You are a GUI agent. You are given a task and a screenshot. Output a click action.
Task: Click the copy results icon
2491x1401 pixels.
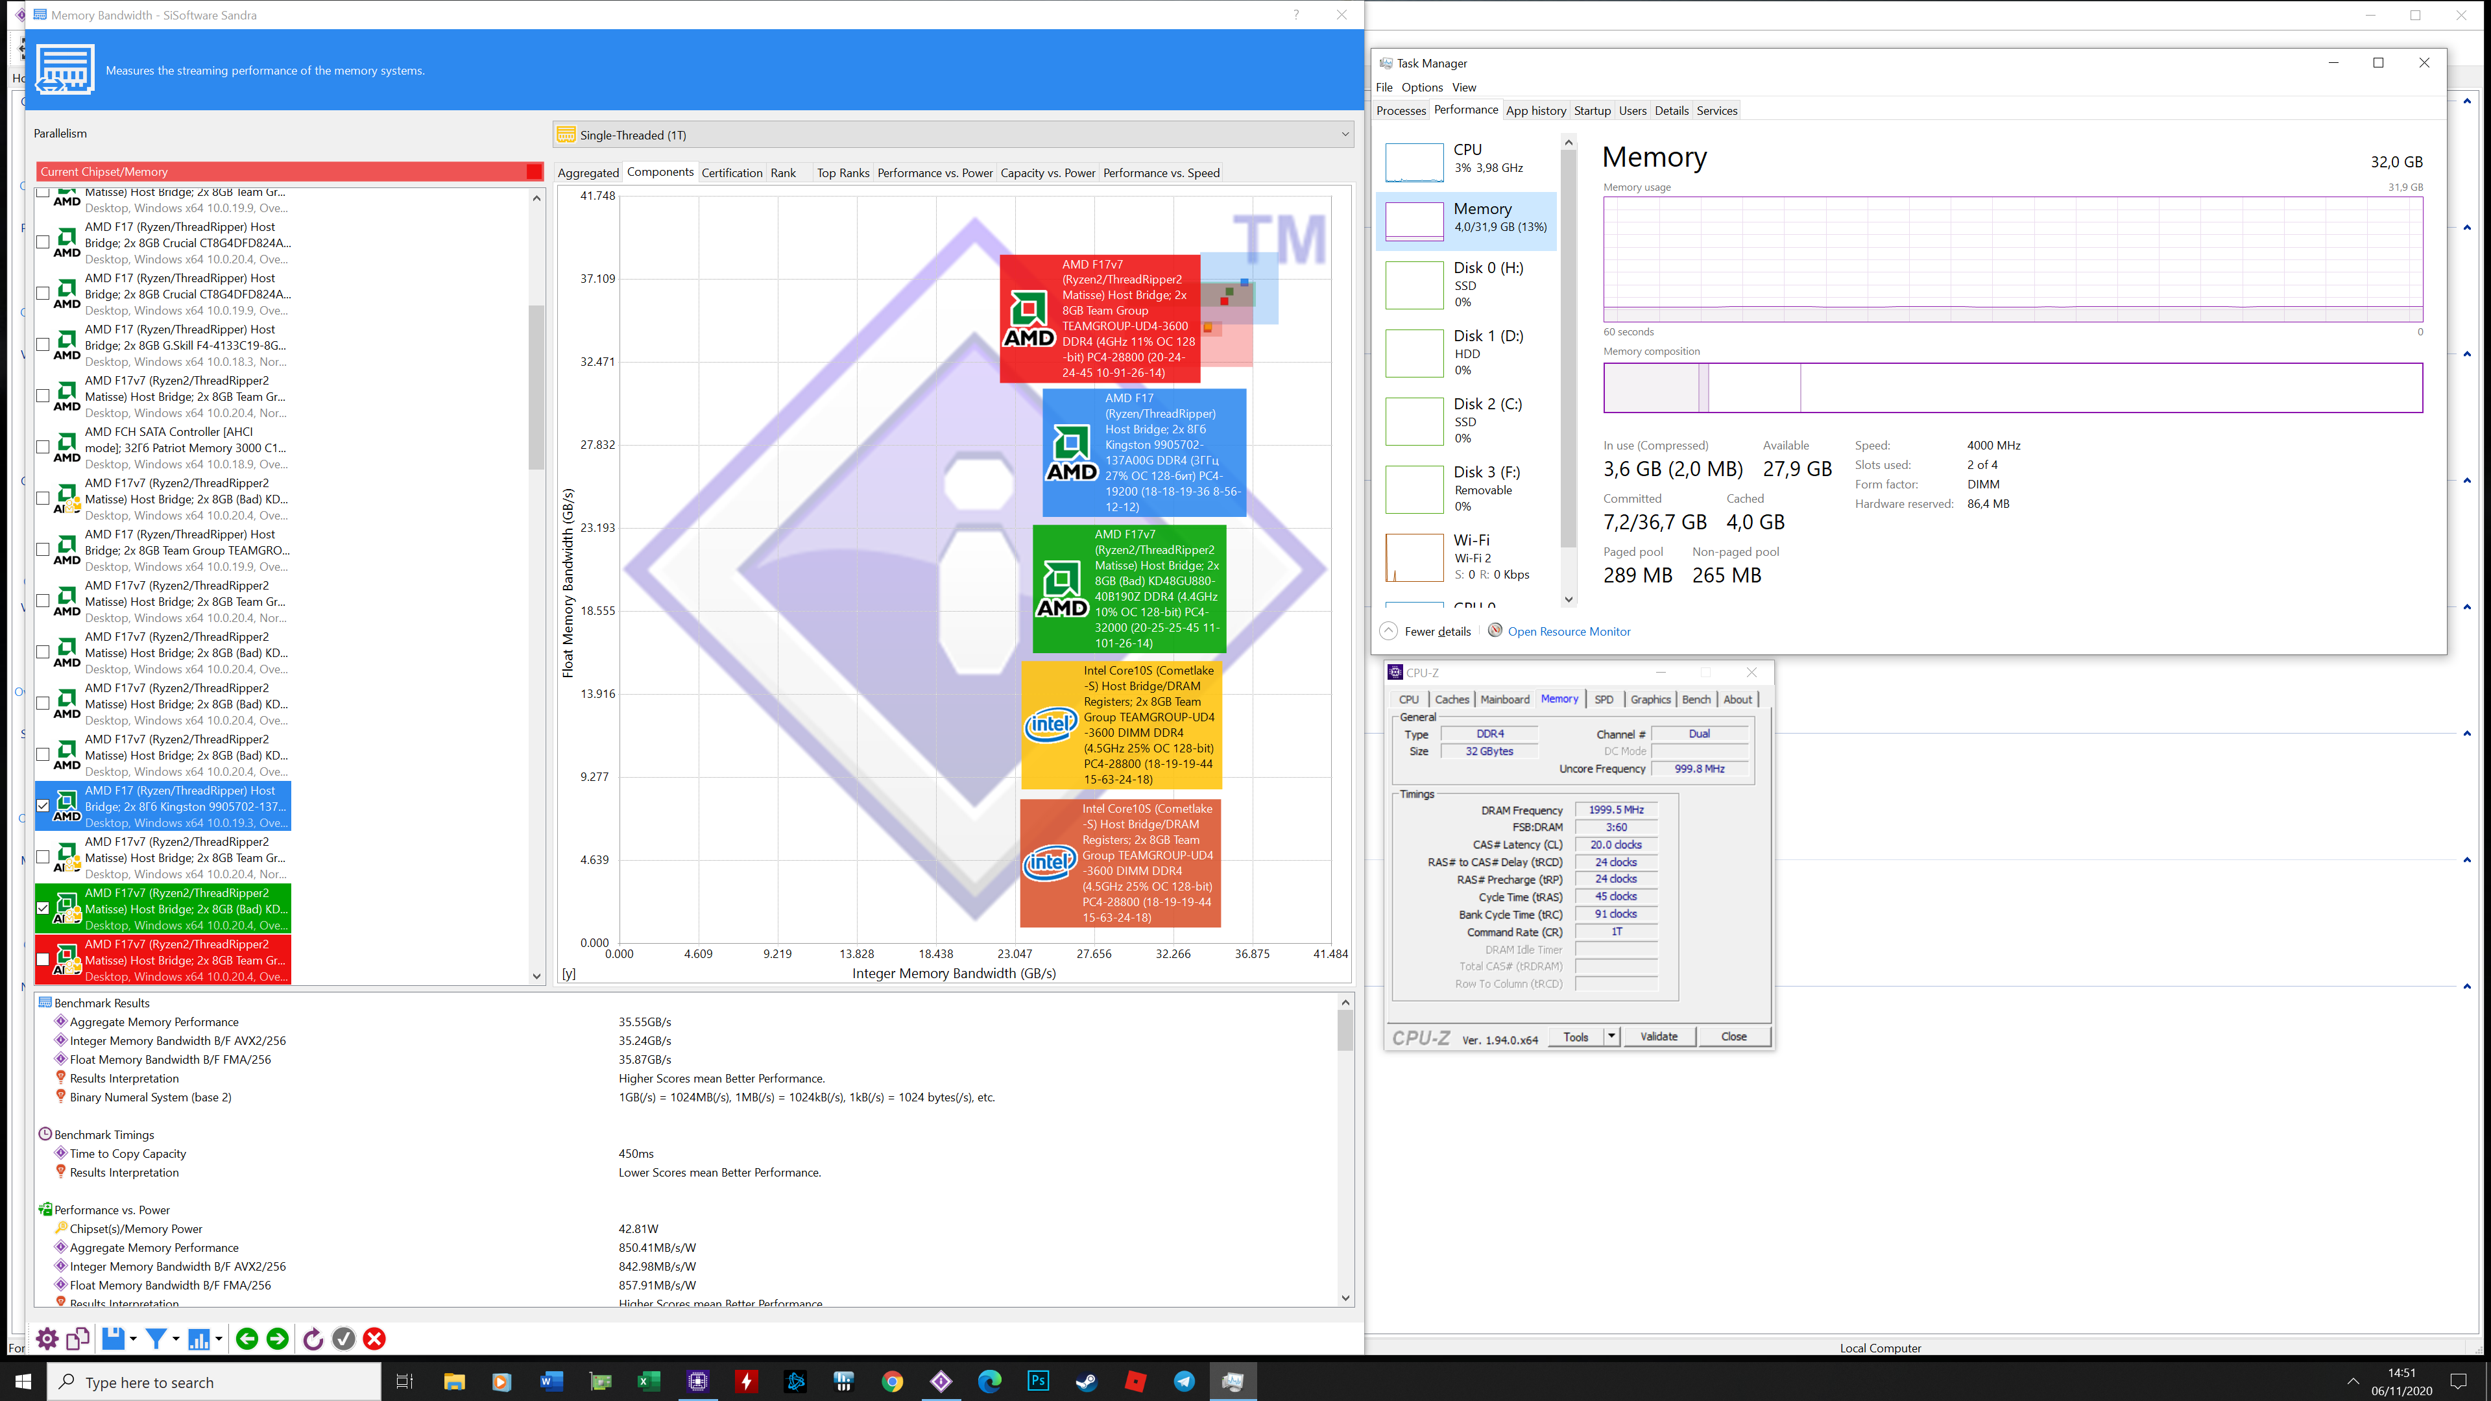pos(78,1338)
